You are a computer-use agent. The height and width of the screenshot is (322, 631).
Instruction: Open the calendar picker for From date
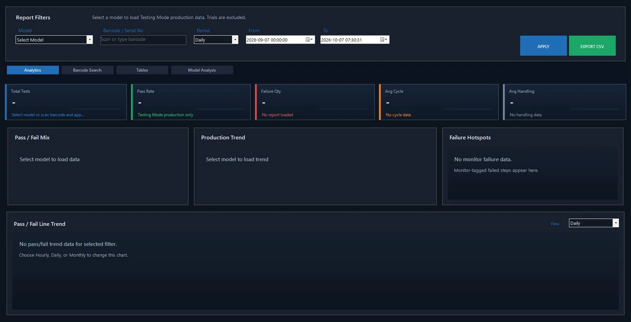(309, 40)
